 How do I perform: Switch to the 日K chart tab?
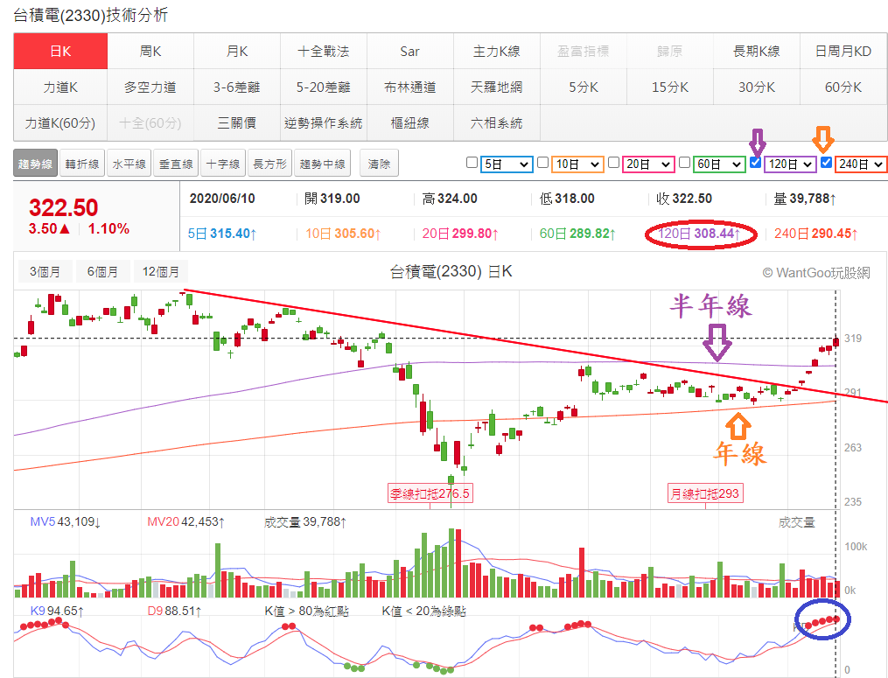pyautogui.click(x=60, y=51)
